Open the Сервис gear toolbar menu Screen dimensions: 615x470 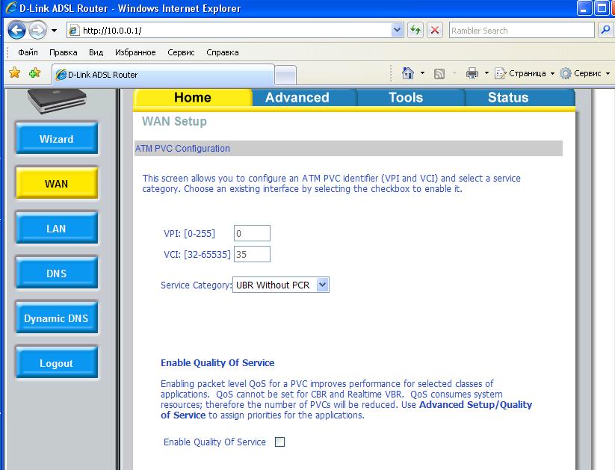585,73
